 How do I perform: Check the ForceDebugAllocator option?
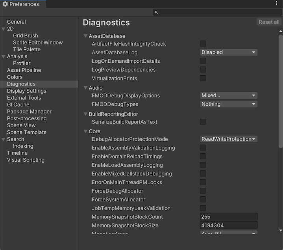click(203, 191)
